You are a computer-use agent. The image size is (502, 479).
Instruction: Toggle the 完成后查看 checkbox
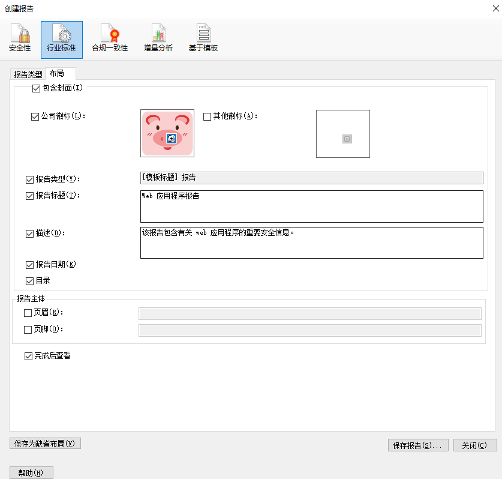pyautogui.click(x=29, y=356)
